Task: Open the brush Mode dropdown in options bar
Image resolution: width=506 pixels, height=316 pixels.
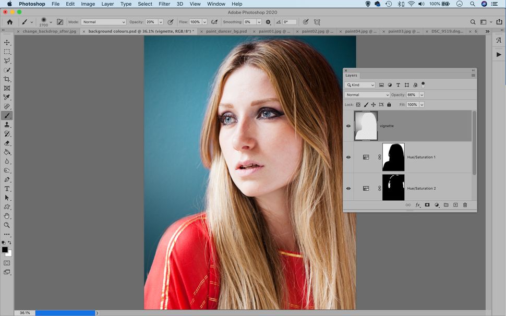Action: (103, 22)
